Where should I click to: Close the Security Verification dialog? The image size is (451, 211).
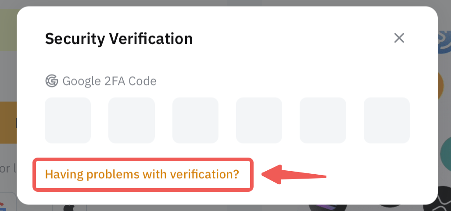point(399,38)
